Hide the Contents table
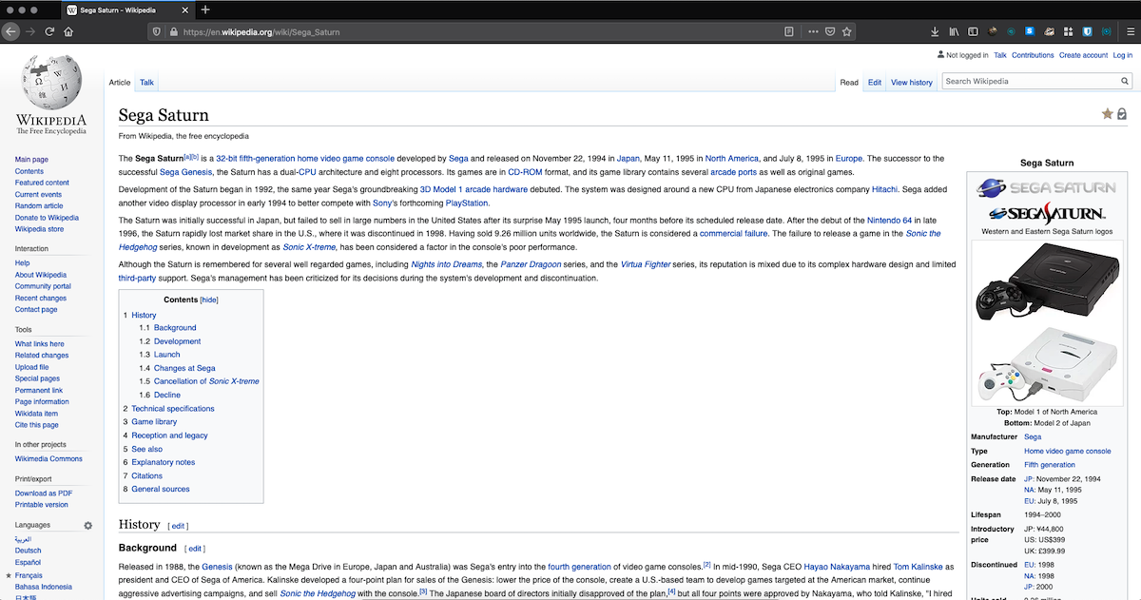This screenshot has width=1141, height=600. [209, 300]
